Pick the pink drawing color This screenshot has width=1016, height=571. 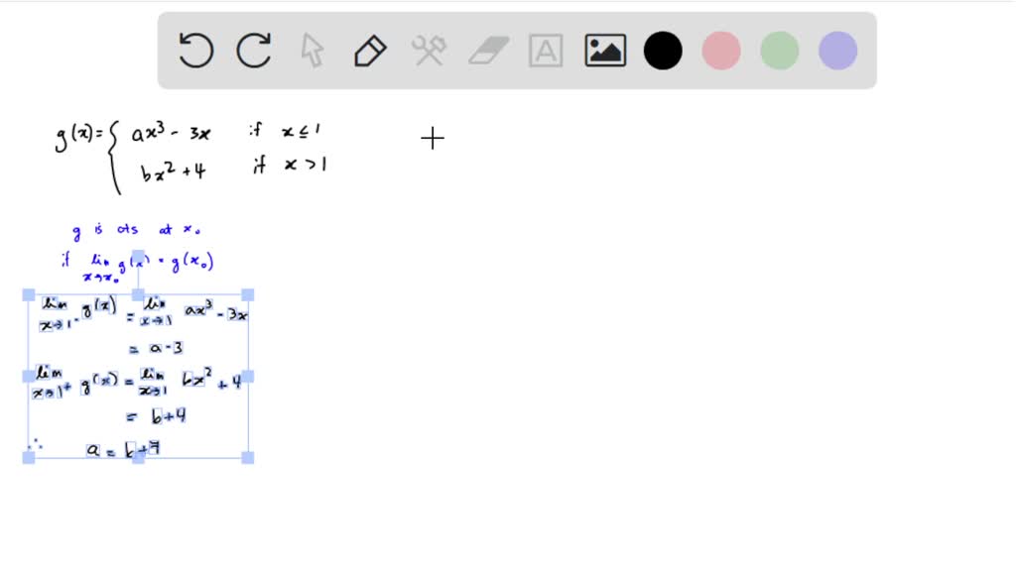click(x=720, y=50)
